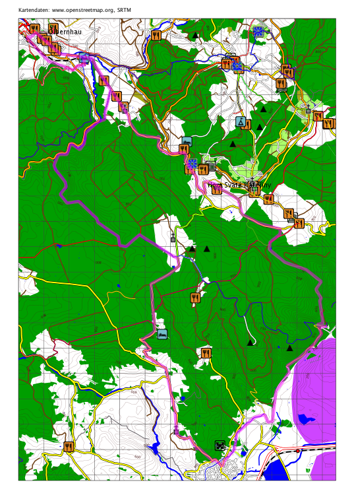Click the peak triangle nearest the purple zone
The width and height of the screenshot is (354, 499).
click(289, 348)
